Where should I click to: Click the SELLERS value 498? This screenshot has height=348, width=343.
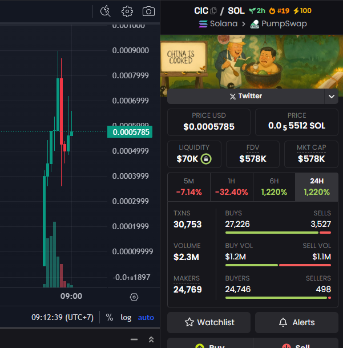tap(324, 289)
